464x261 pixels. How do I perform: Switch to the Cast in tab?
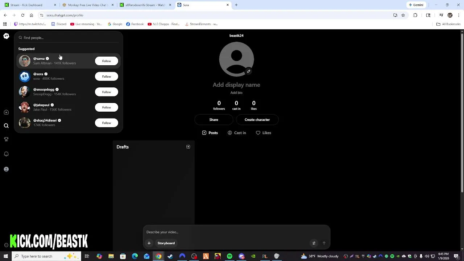(x=237, y=133)
